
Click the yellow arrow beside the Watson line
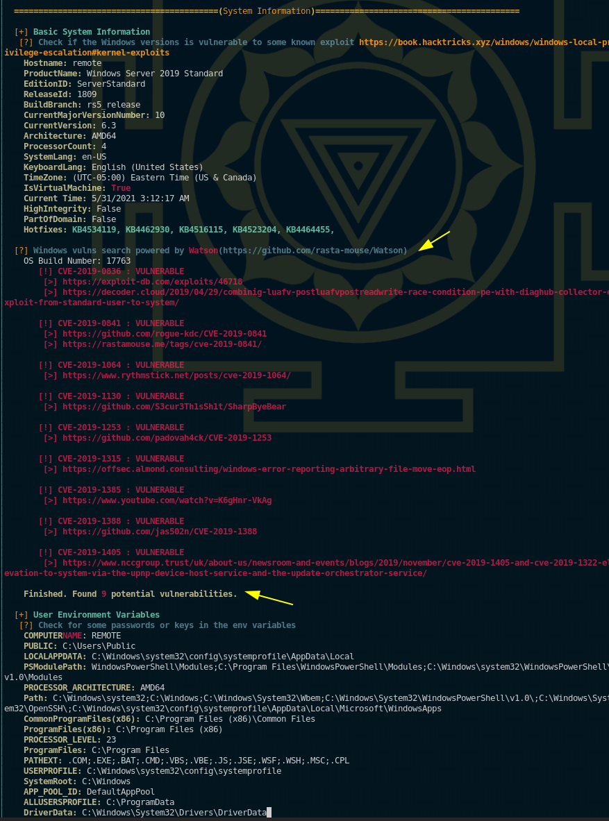point(434,242)
